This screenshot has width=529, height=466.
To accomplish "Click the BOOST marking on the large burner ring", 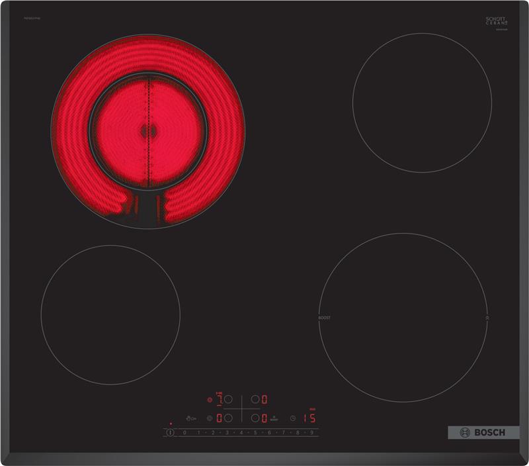I will 324,318.
